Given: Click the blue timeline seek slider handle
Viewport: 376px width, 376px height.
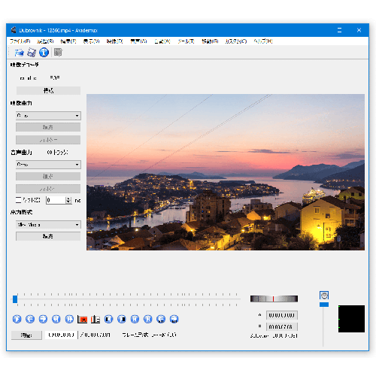Looking at the screenshot, I should click(15, 299).
